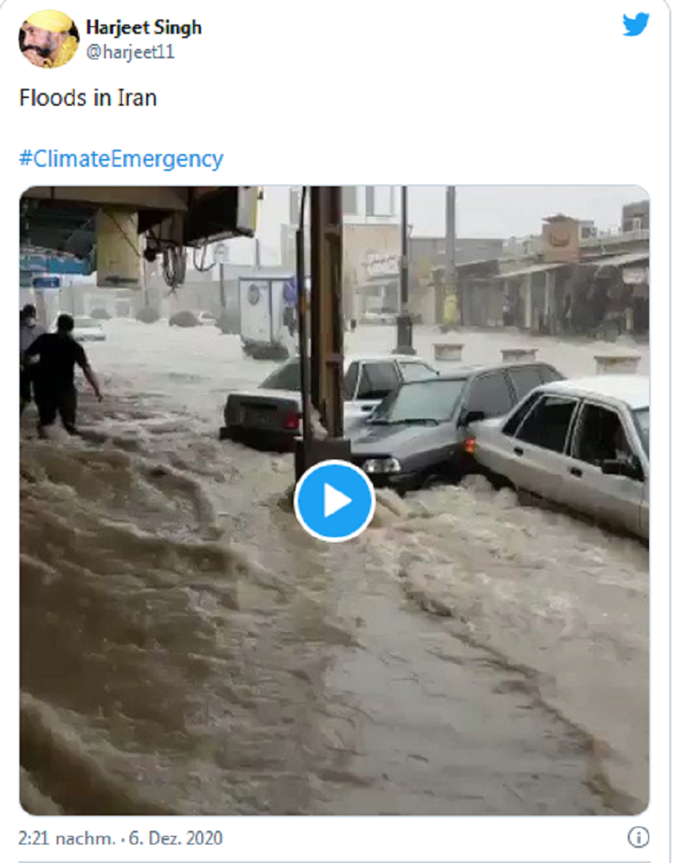Click the submerged car's red taillight
Viewport: 677px width, 863px height.
click(x=291, y=420)
